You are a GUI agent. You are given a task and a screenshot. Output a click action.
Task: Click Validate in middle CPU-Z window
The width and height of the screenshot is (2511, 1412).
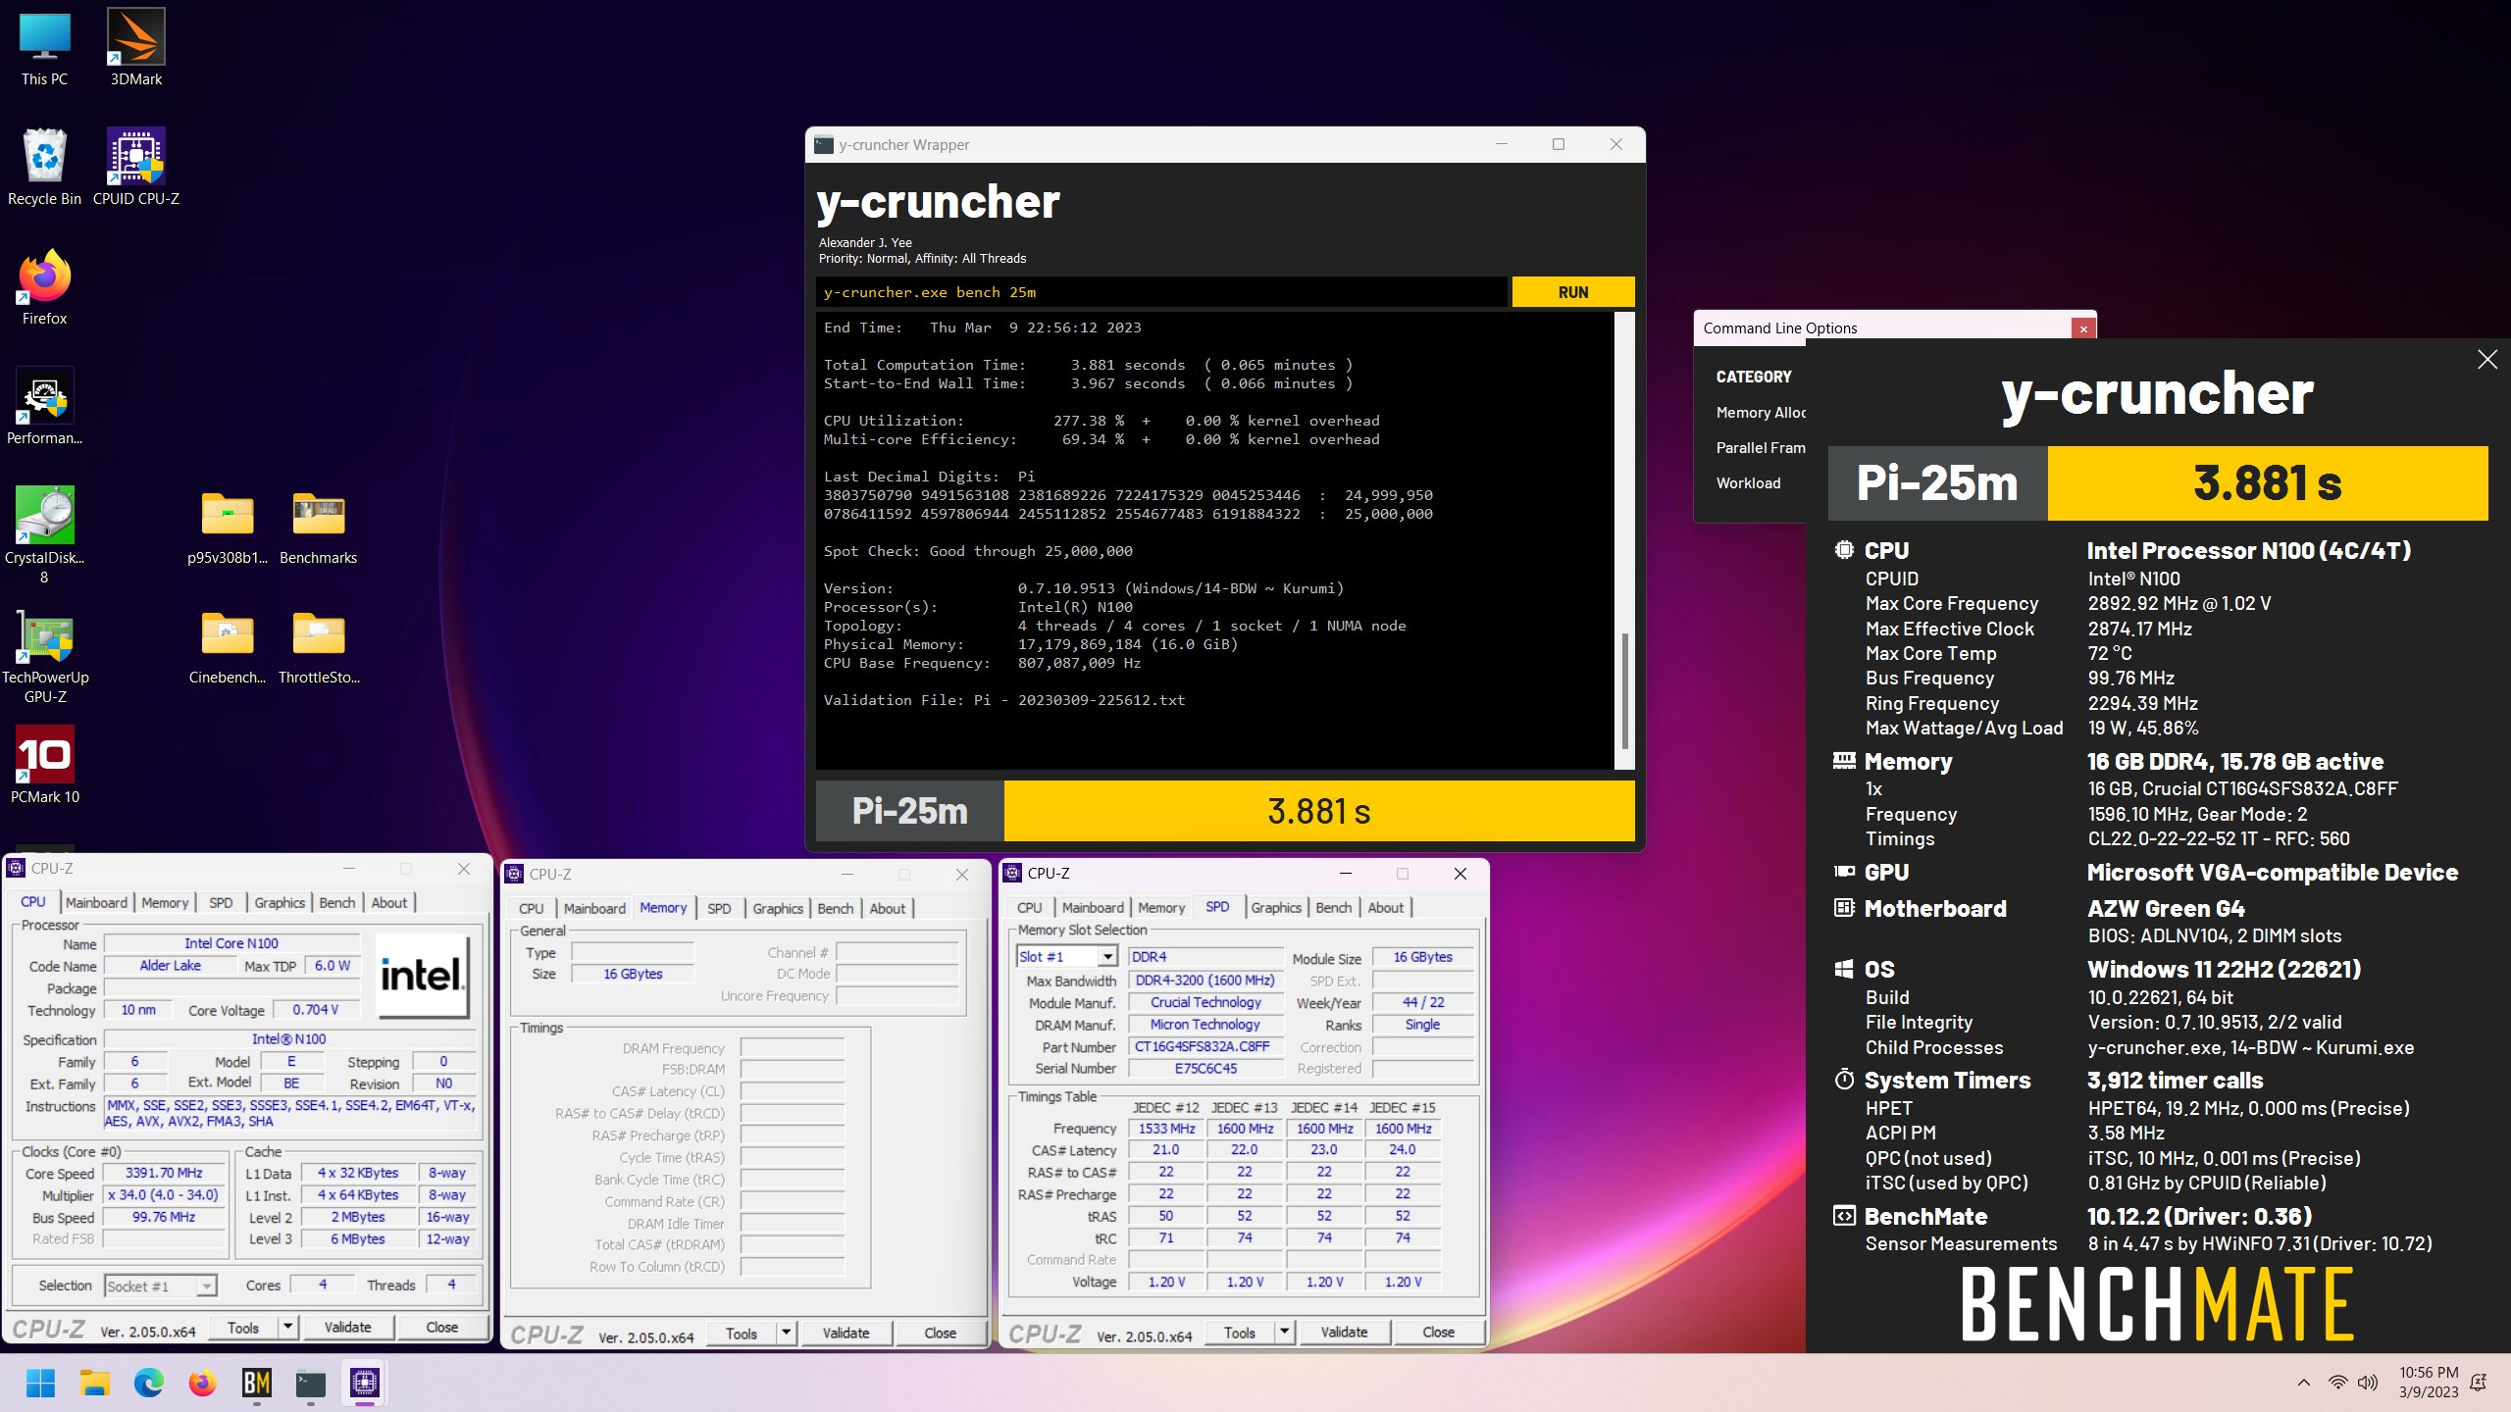pos(846,1333)
